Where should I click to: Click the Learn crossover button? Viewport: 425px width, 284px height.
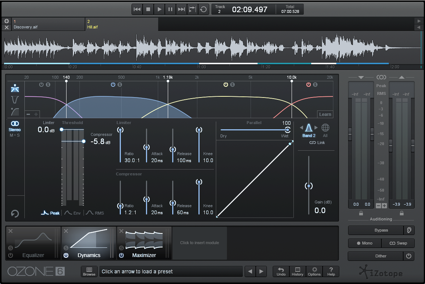click(x=325, y=114)
